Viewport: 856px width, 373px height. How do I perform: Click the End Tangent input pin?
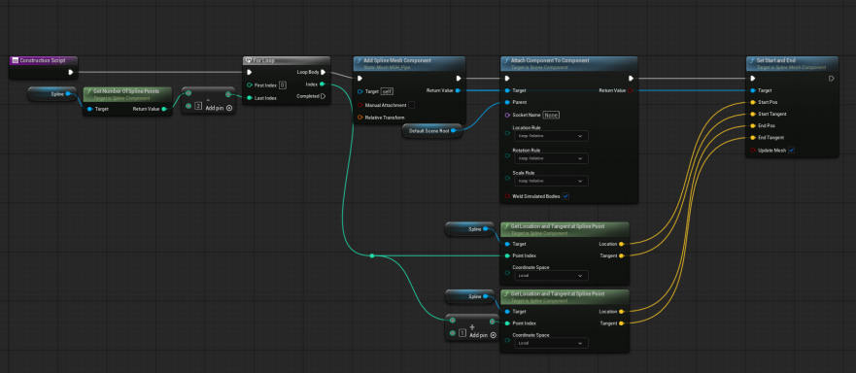click(x=753, y=138)
